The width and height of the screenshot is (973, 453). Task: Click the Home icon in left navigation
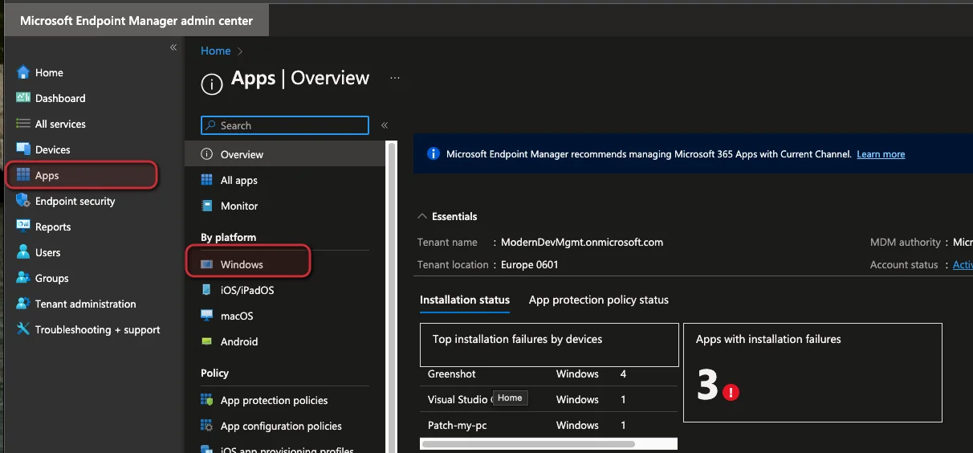(23, 72)
